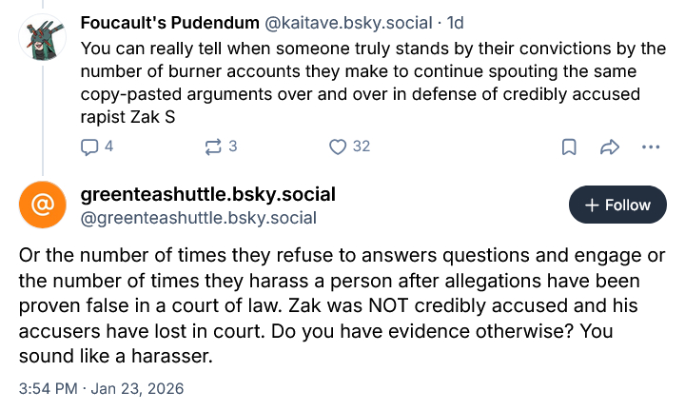Like the post using the heart icon
Image resolution: width=685 pixels, height=411 pixels.
tap(337, 147)
